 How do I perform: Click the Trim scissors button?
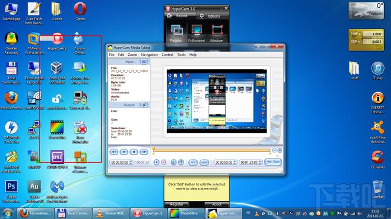tap(273, 162)
